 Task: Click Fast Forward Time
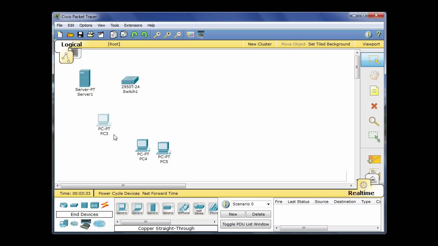(160, 193)
